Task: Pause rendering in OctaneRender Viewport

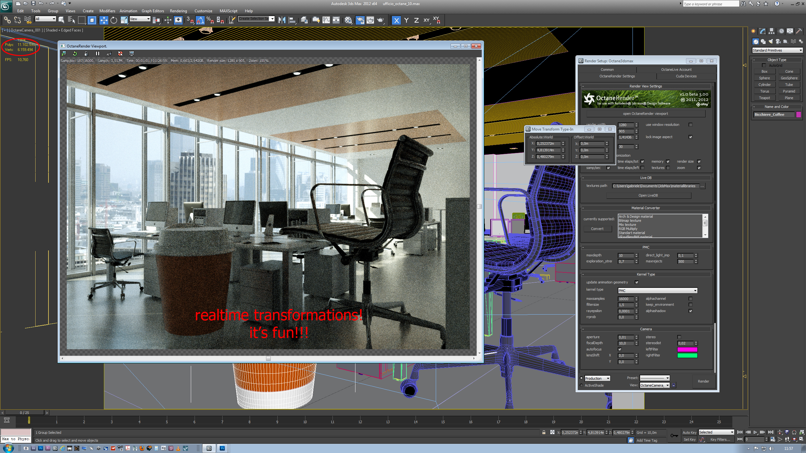Action: (98, 53)
